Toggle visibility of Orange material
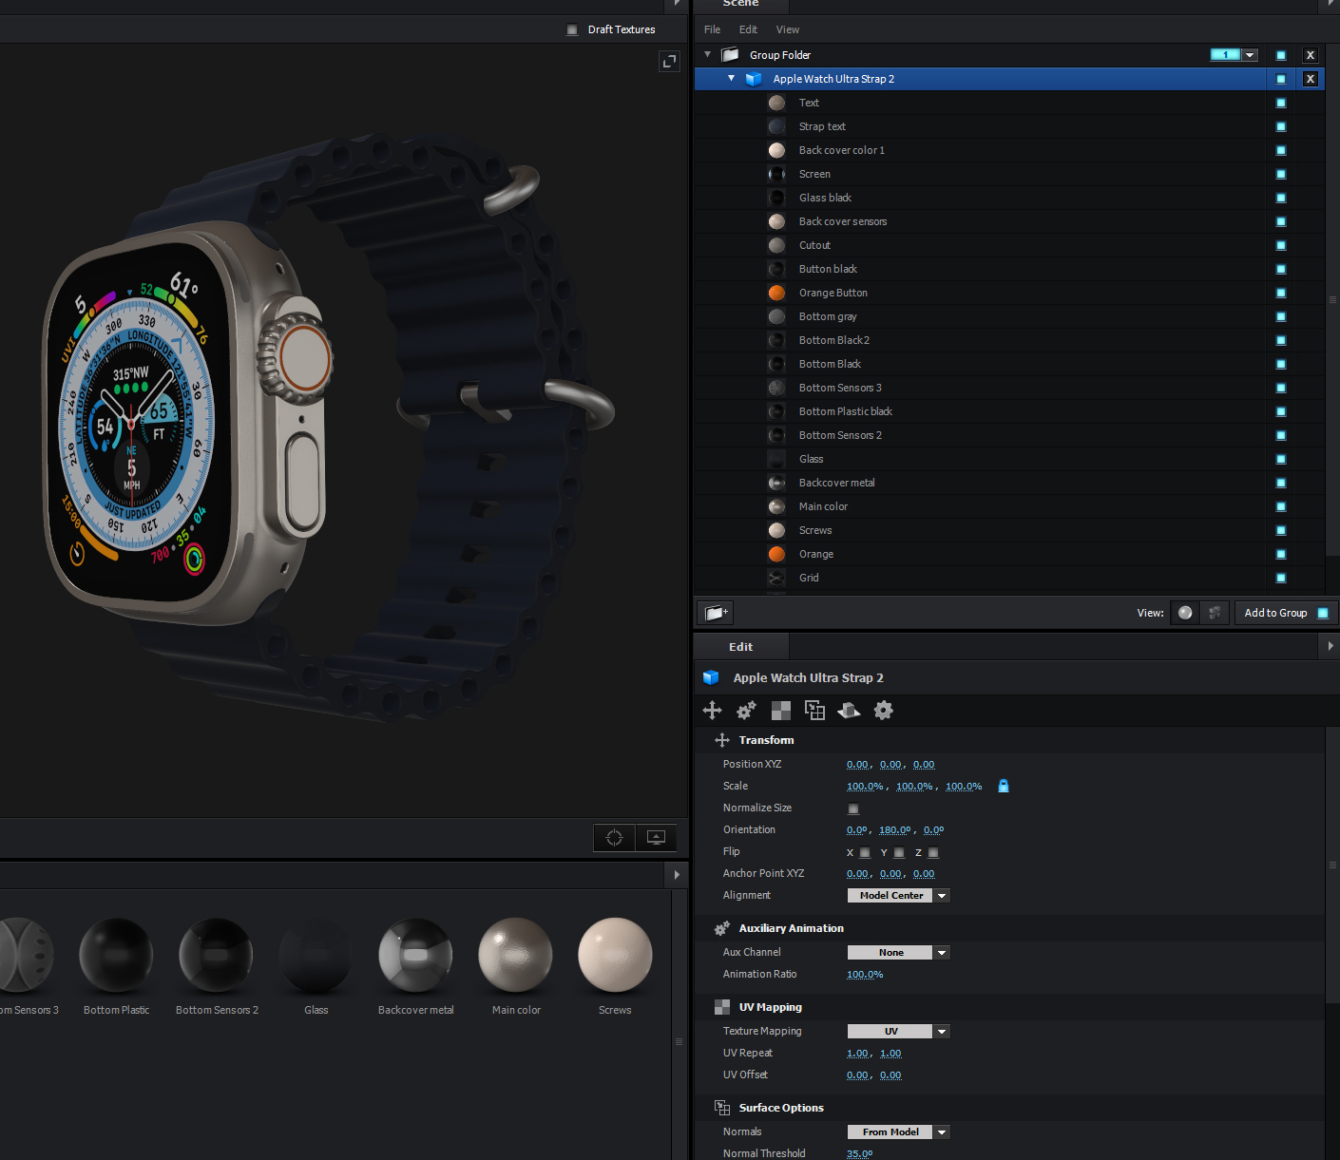This screenshot has height=1160, width=1340. (1281, 554)
